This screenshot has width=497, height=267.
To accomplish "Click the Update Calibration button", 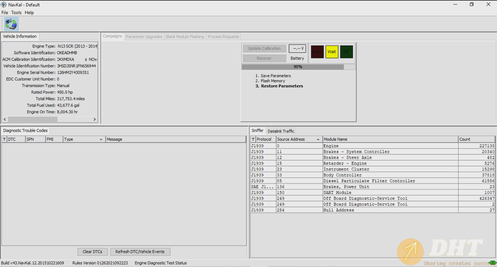I will (x=264, y=48).
